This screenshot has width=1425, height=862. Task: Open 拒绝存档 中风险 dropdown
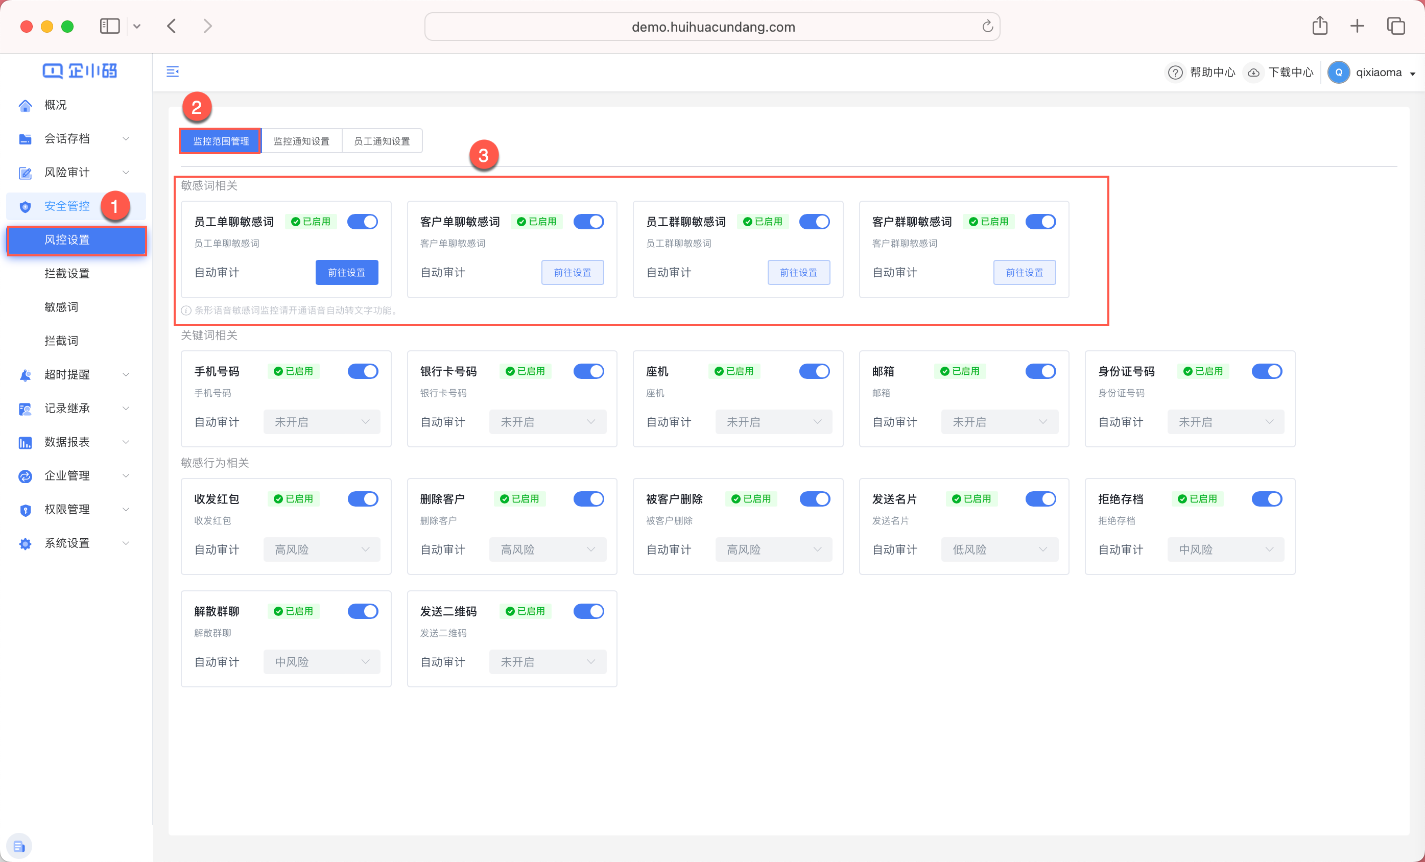pyautogui.click(x=1225, y=550)
